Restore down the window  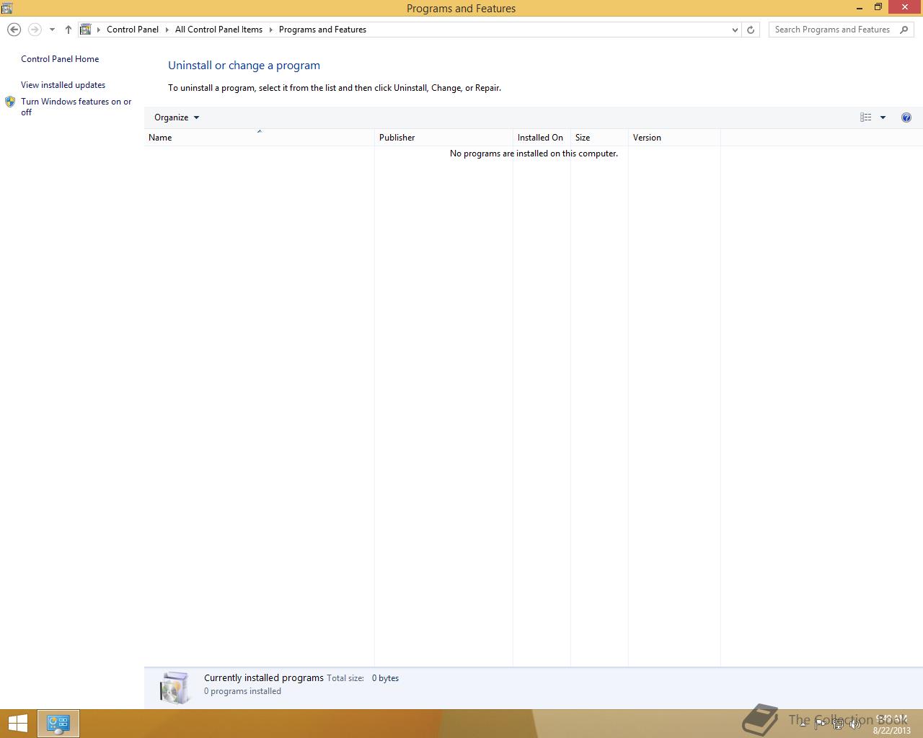pos(878,8)
